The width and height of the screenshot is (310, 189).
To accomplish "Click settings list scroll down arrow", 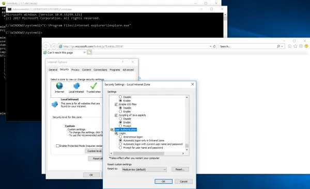I will pos(187,149).
